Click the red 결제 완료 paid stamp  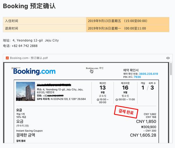click(x=126, y=112)
